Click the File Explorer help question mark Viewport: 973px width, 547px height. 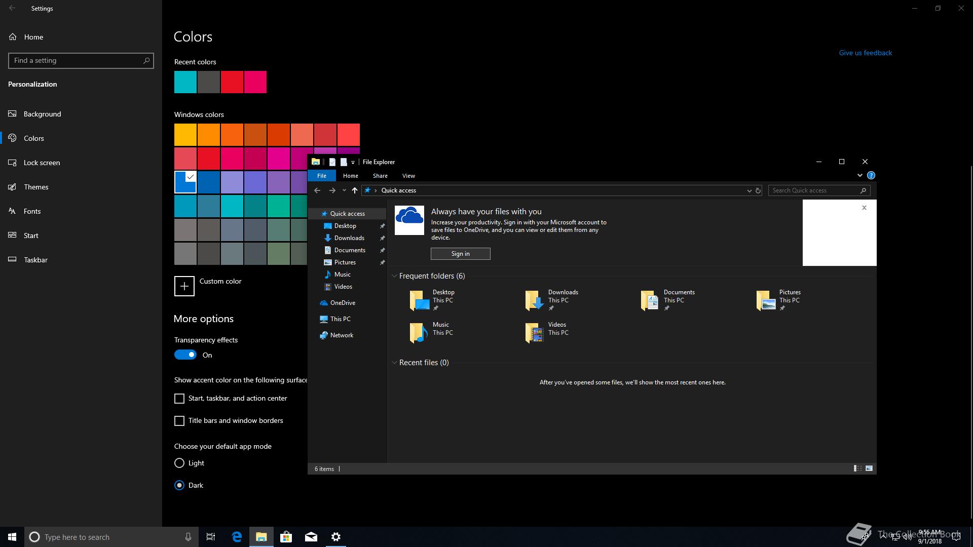click(x=871, y=175)
